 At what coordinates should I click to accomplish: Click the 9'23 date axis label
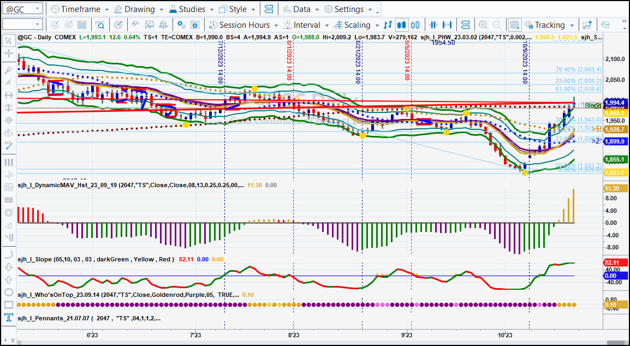click(407, 335)
